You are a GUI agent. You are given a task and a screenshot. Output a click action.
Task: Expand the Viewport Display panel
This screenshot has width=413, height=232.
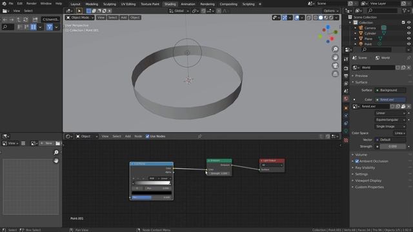tap(368, 180)
